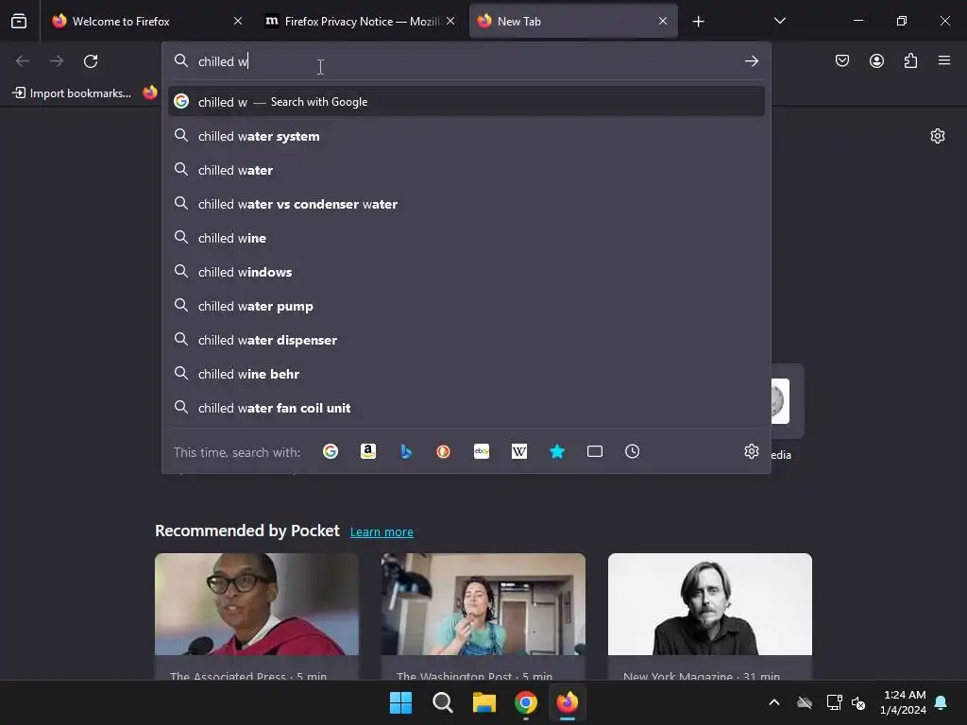The width and height of the screenshot is (967, 725).
Task: Open Pocket 'Learn more' link
Action: click(382, 532)
